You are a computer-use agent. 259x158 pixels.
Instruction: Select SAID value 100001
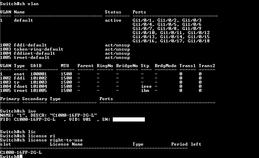[39, 74]
